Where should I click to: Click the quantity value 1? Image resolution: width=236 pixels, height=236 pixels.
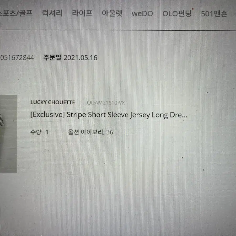47,132
